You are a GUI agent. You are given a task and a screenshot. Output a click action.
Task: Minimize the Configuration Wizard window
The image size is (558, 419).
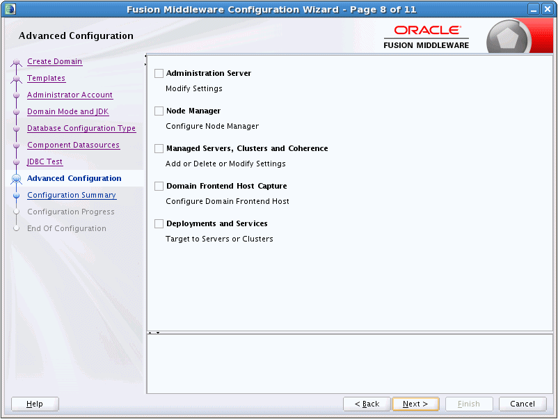tap(534, 9)
